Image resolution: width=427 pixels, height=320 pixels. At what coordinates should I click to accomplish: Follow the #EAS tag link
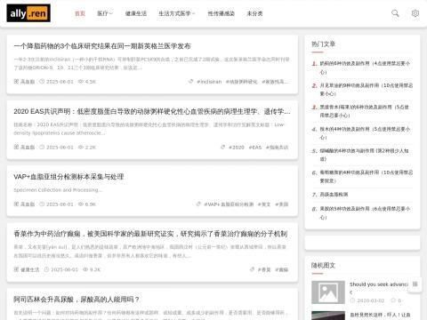click(x=255, y=148)
